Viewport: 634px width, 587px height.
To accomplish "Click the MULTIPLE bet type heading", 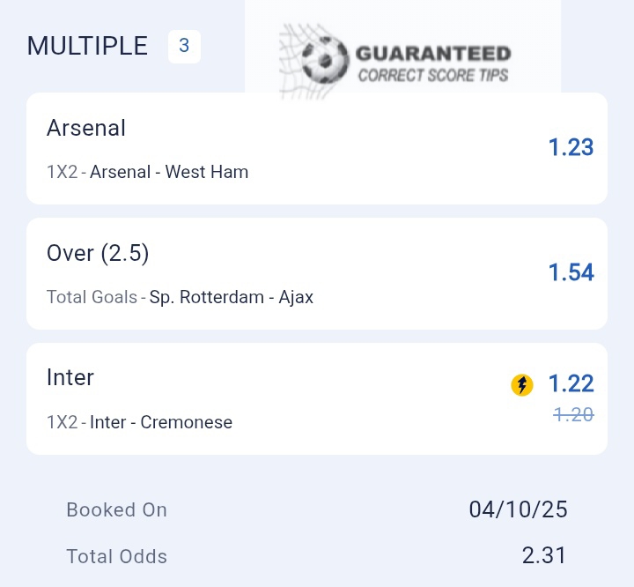I will 88,46.
